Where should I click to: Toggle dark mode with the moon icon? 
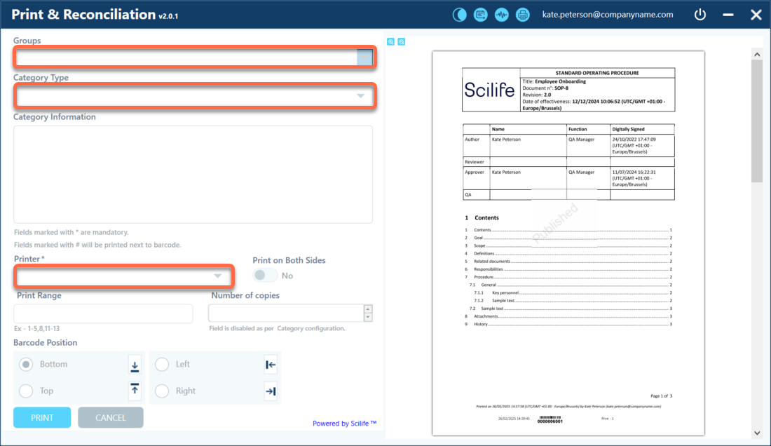[x=459, y=15]
